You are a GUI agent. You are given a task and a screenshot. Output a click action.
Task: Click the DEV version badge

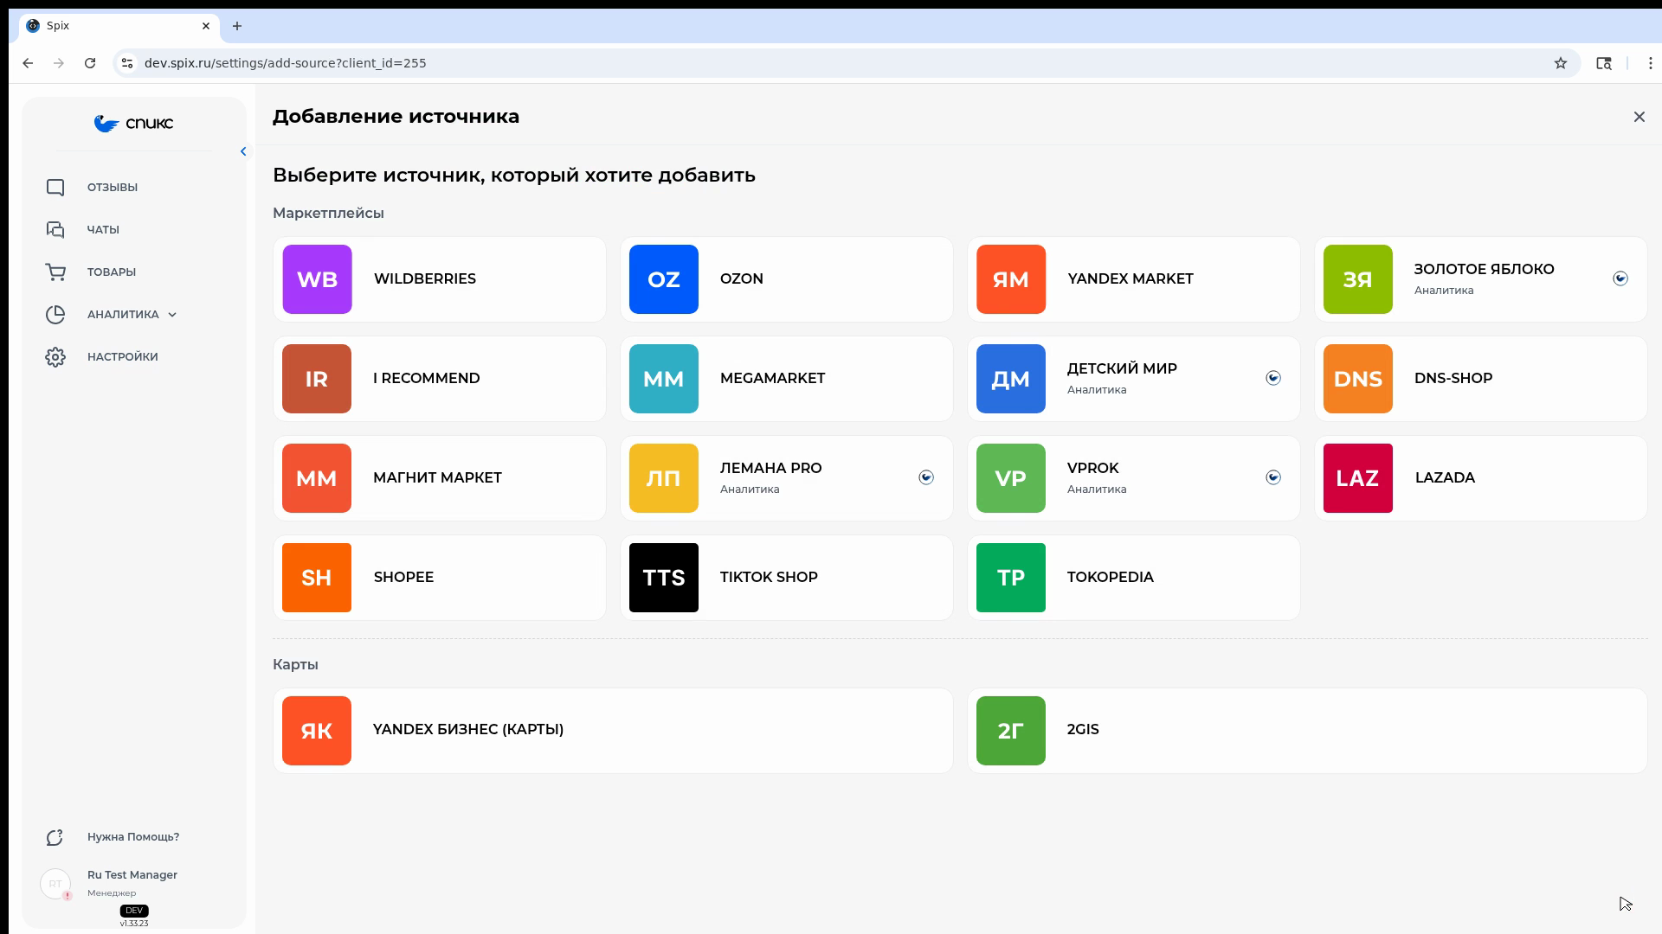click(x=134, y=911)
